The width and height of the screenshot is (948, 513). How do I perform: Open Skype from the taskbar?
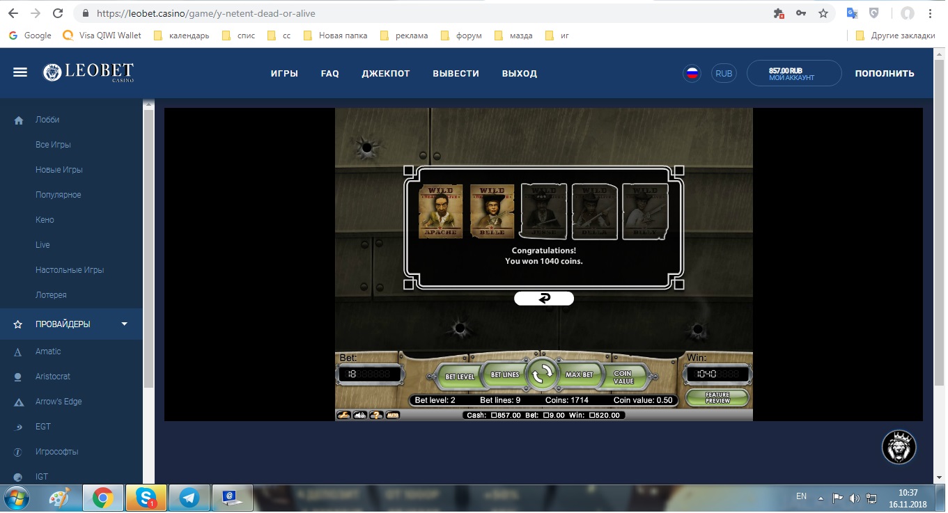click(x=146, y=497)
